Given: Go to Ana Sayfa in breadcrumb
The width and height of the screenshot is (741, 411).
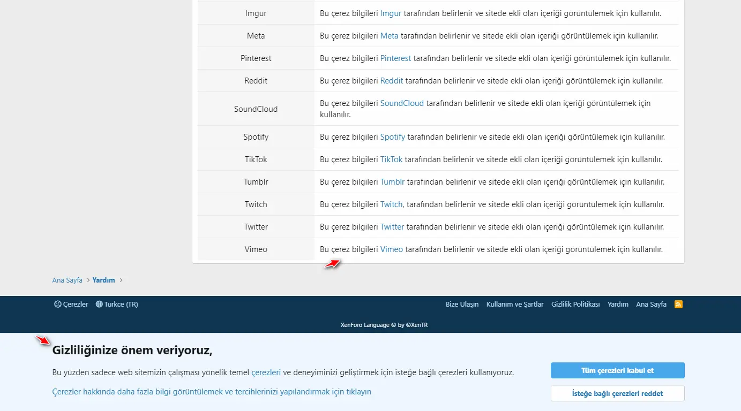Looking at the screenshot, I should (68, 280).
